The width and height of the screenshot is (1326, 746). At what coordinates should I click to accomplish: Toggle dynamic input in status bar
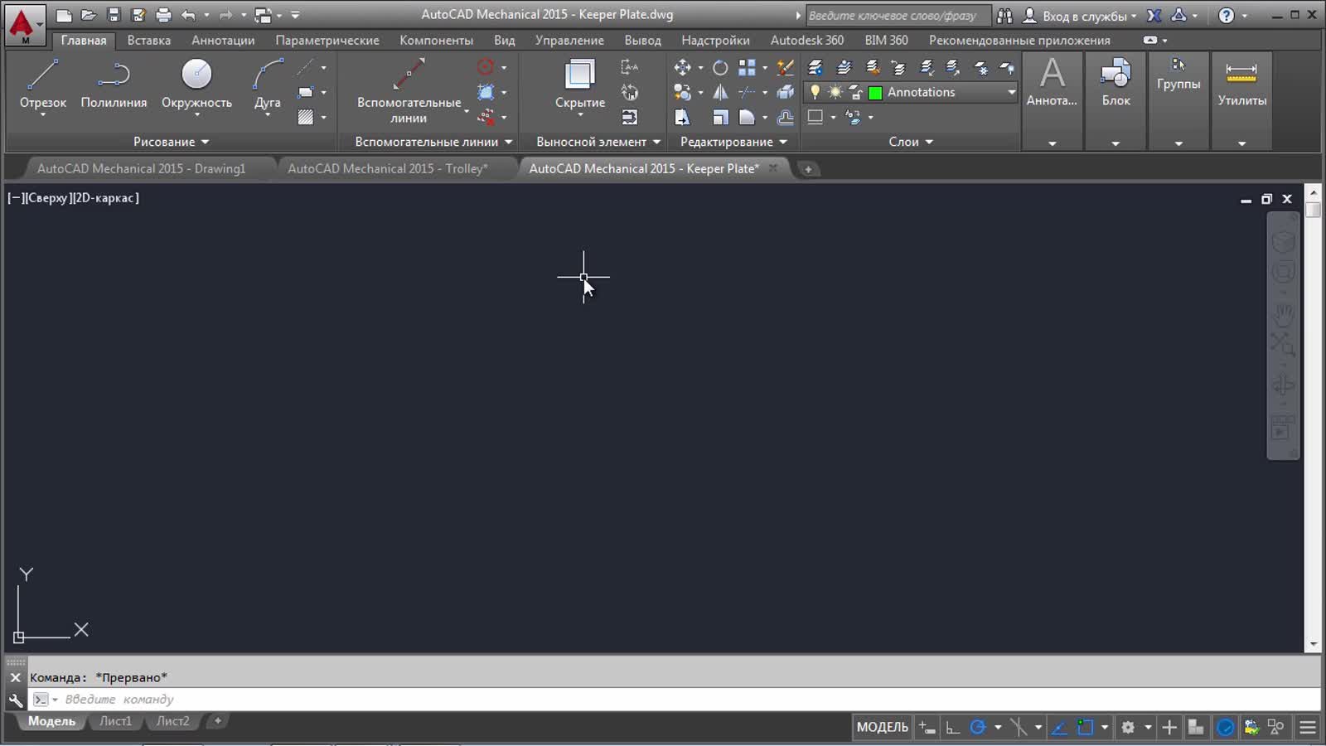point(927,728)
